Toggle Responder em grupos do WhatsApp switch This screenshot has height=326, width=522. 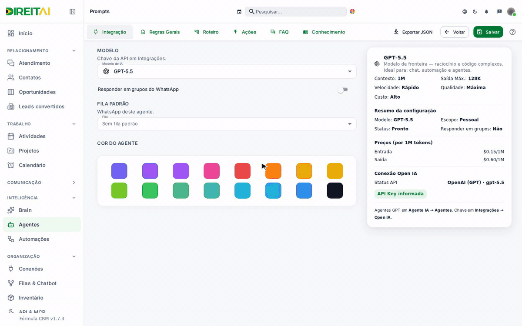[x=343, y=90]
